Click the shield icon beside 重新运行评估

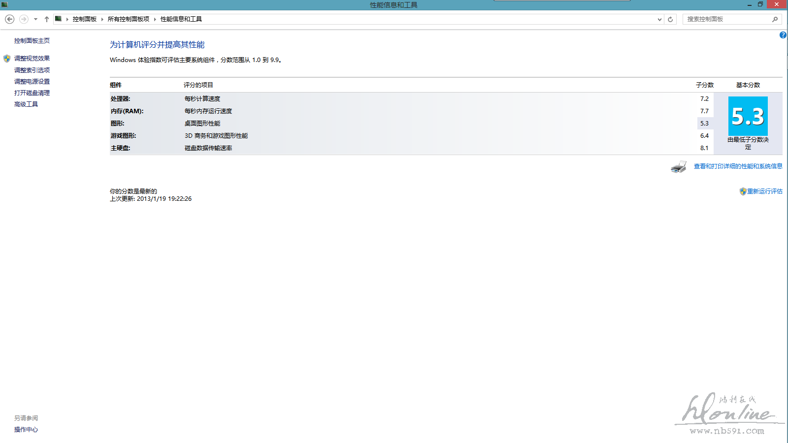point(743,191)
